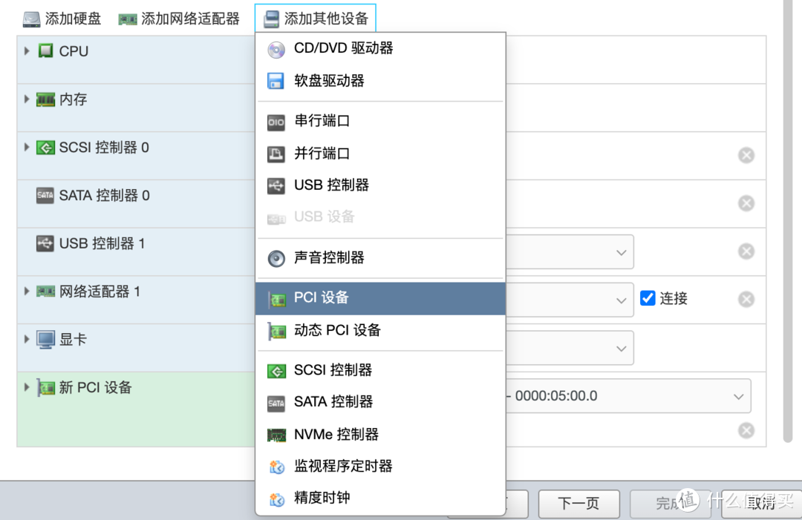This screenshot has width=802, height=520.
Task: Click the sound controller (声音控制器) icon
Action: click(x=276, y=258)
